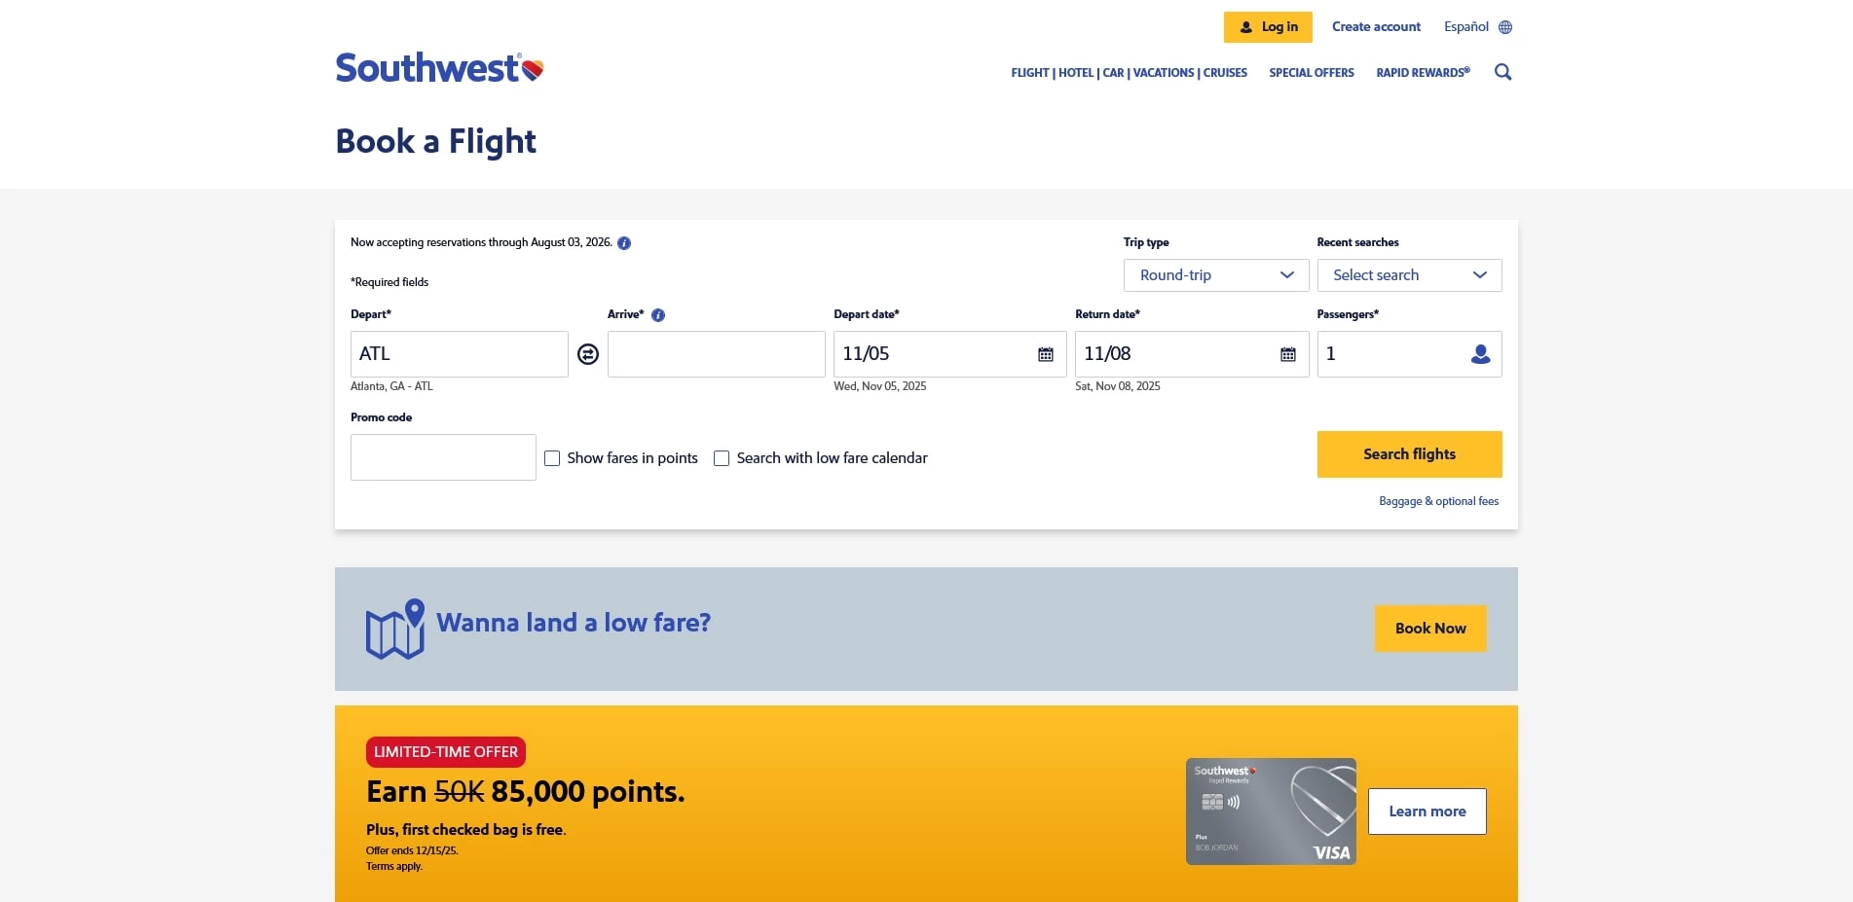Click the globe language icon
The height and width of the screenshot is (902, 1853).
[1505, 27]
